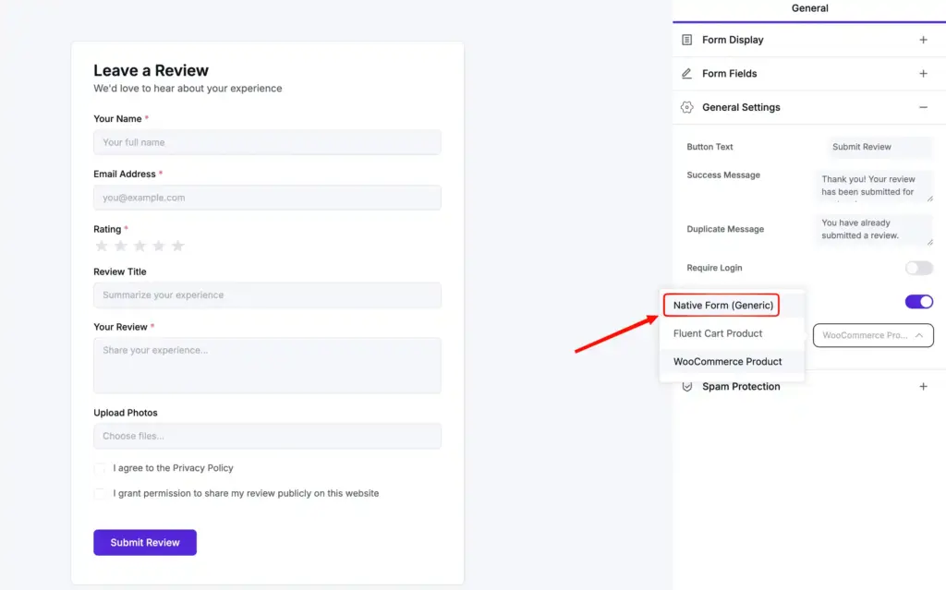Click the Your Name input field
Image resolution: width=946 pixels, height=590 pixels.
(267, 142)
